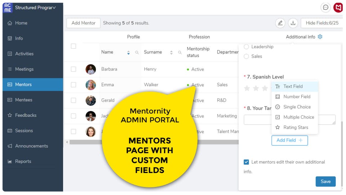The height and width of the screenshot is (195, 346).
Task: Click the Feedbacks star icon
Action: (x=10, y=115)
